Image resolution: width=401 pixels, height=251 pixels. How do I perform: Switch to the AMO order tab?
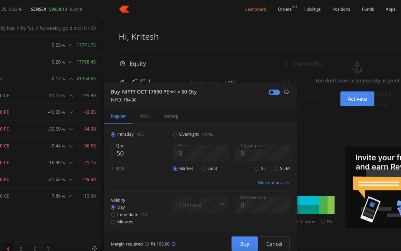tap(144, 116)
